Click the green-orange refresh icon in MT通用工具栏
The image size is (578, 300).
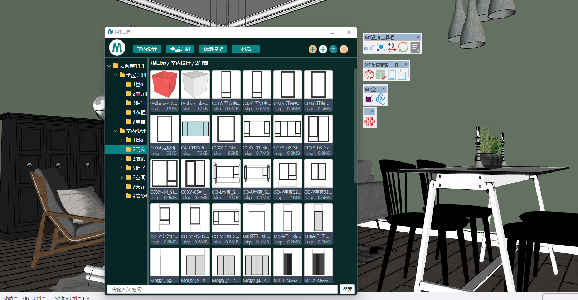[x=403, y=47]
